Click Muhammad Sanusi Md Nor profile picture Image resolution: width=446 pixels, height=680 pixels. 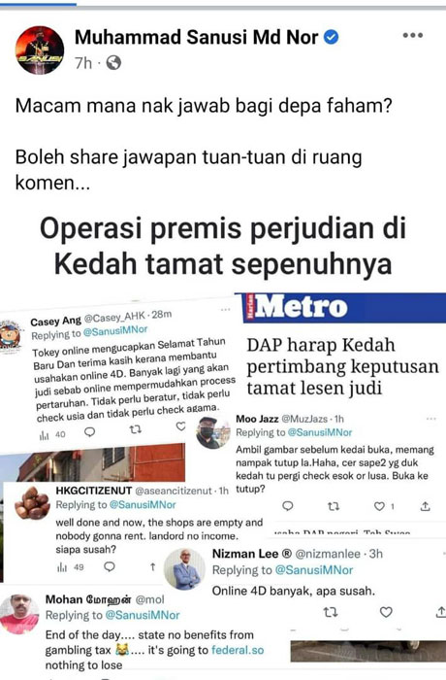click(x=40, y=50)
